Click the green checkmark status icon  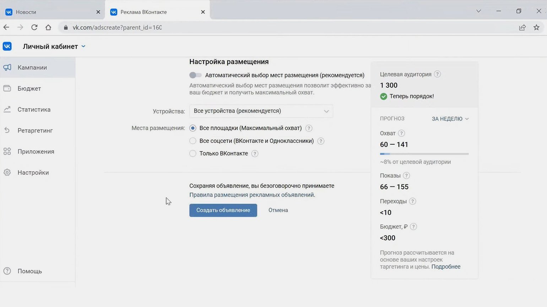[384, 96]
